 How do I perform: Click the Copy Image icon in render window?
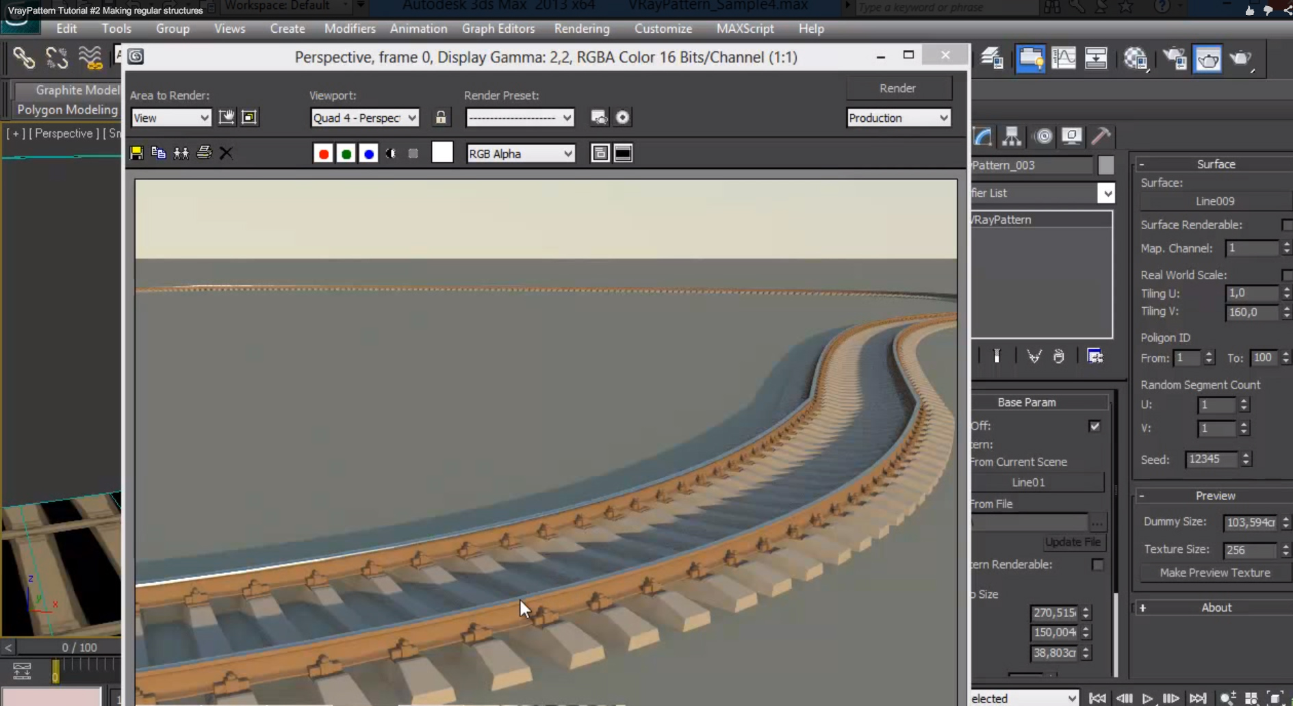coord(158,153)
